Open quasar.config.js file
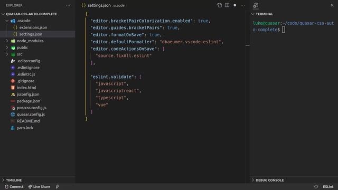The width and height of the screenshot is (338, 190). click(31, 114)
